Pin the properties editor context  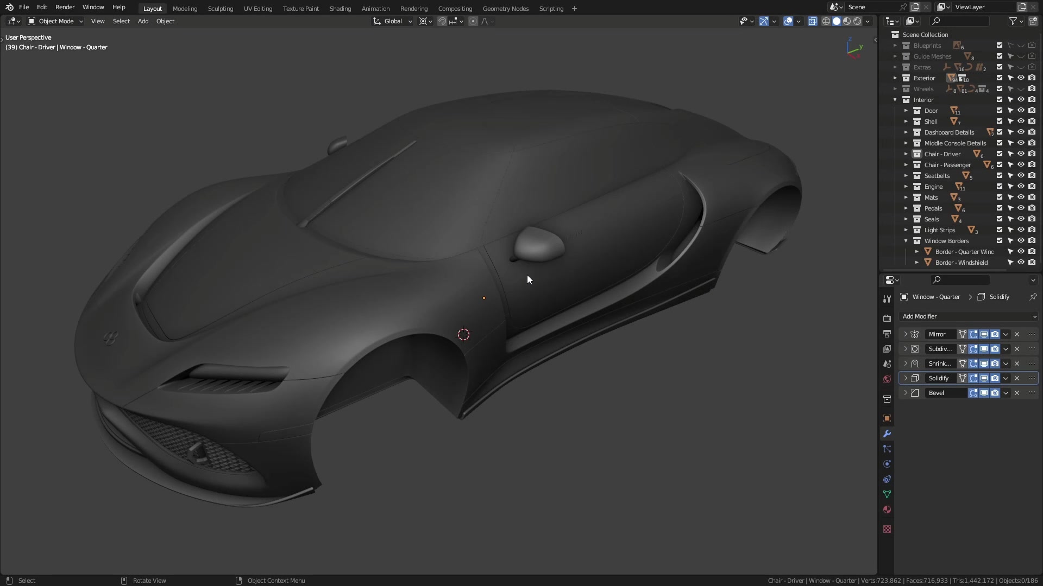[1033, 297]
